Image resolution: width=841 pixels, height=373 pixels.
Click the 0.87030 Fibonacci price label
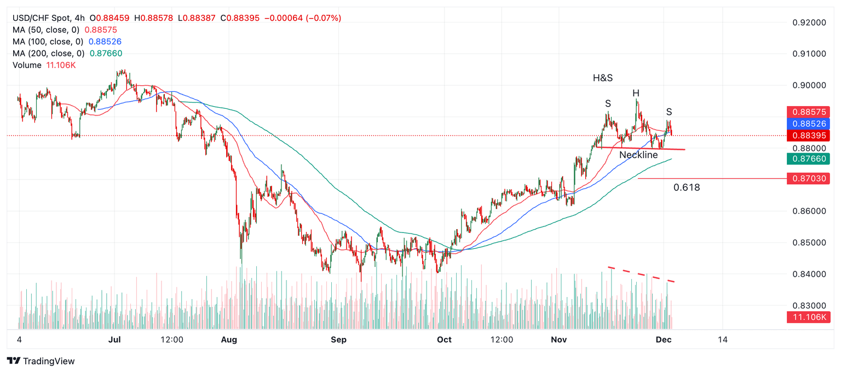(x=808, y=178)
